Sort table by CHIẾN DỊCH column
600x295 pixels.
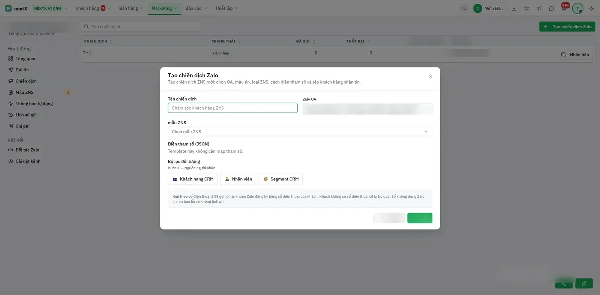point(98,41)
